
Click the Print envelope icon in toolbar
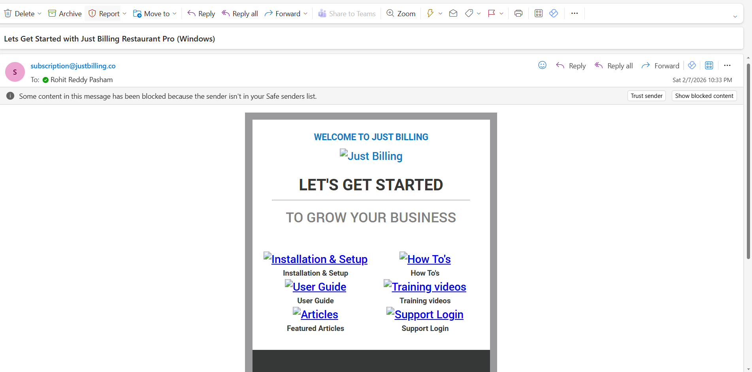(518, 13)
